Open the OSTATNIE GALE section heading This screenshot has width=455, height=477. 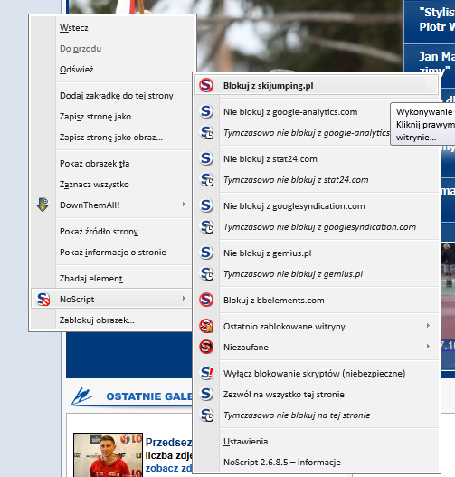click(x=149, y=396)
